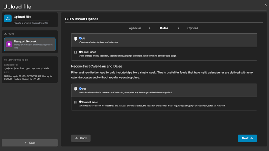269x151 pixels.
Task: Select the Busiest Week radio button
Action: click(x=80, y=102)
